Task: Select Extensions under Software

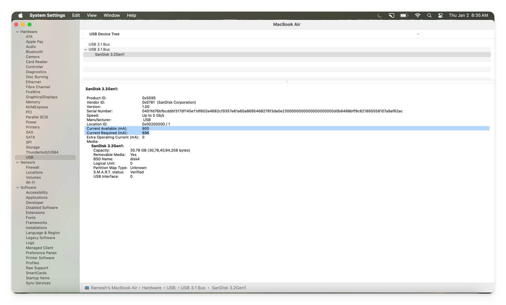Action: (35, 213)
